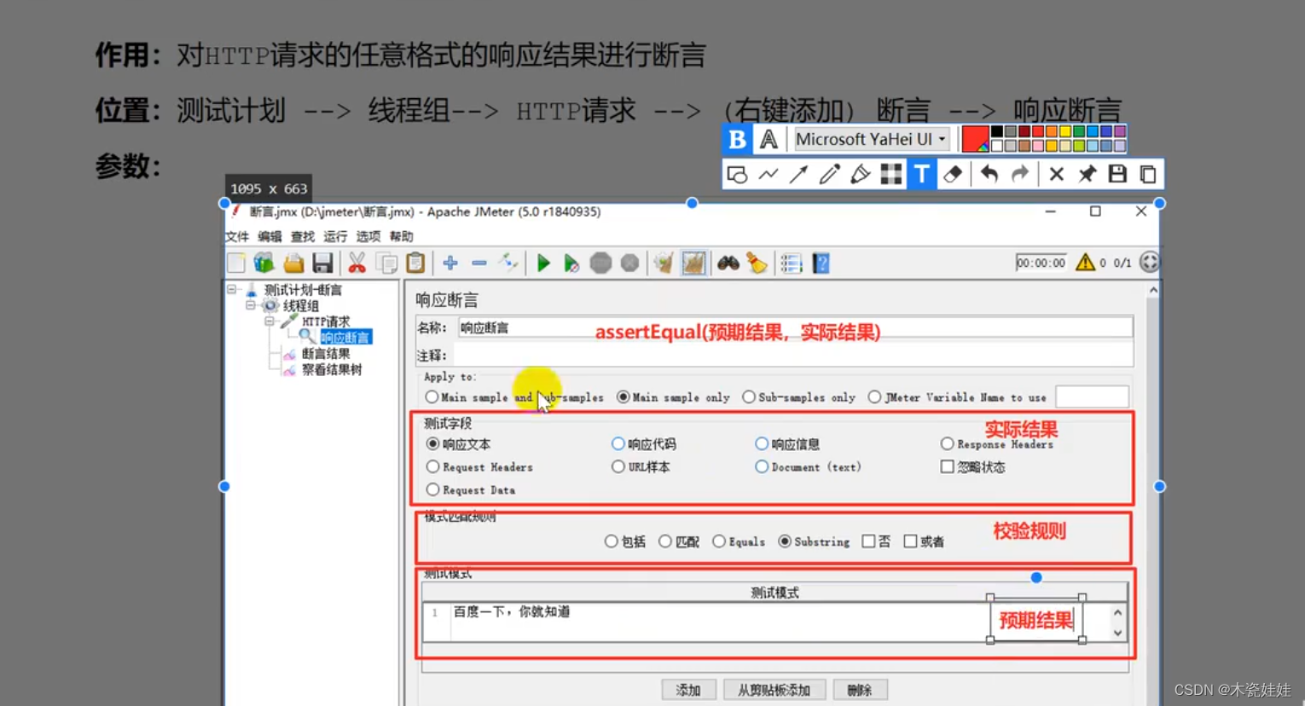Image resolution: width=1305 pixels, height=706 pixels.
Task: Select 断言结果 in the tree
Action: pos(325,354)
